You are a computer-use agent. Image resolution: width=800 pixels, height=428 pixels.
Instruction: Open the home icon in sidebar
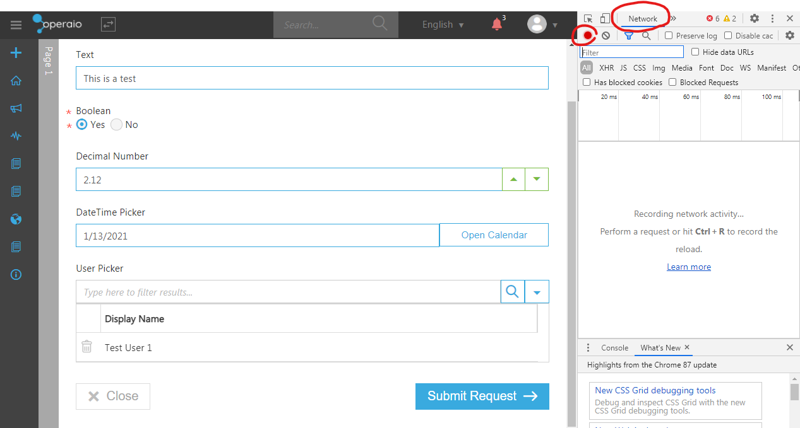click(x=16, y=81)
